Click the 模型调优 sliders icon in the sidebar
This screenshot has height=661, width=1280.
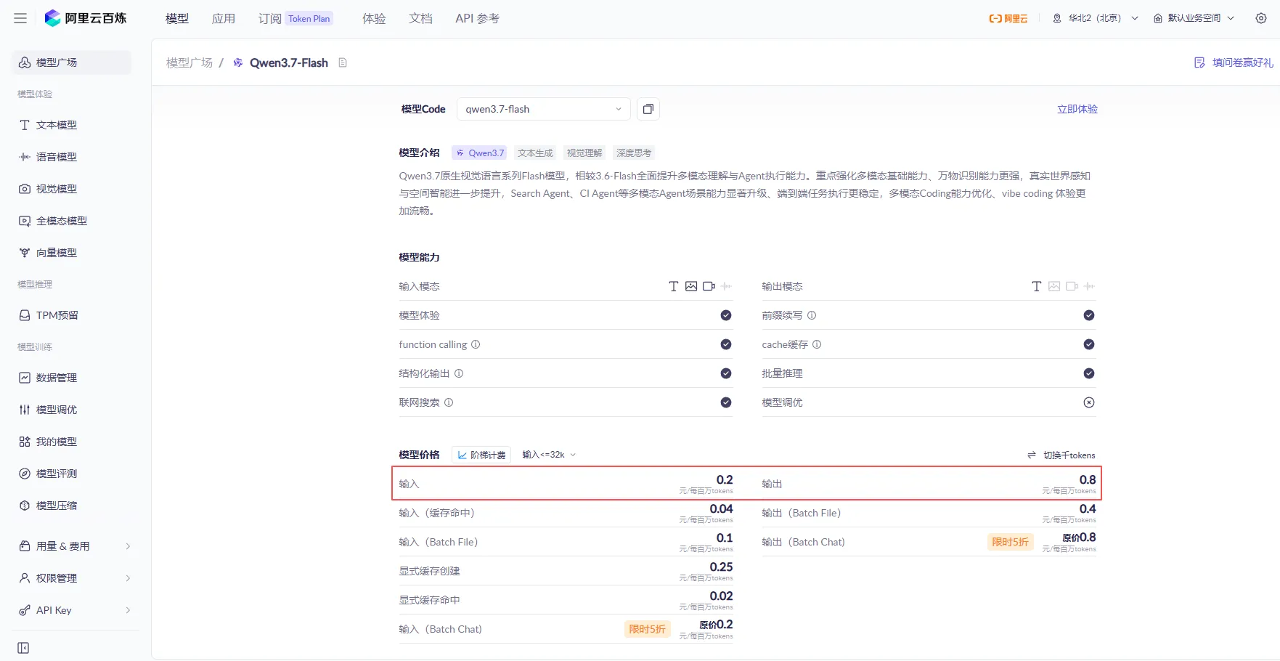[25, 410]
